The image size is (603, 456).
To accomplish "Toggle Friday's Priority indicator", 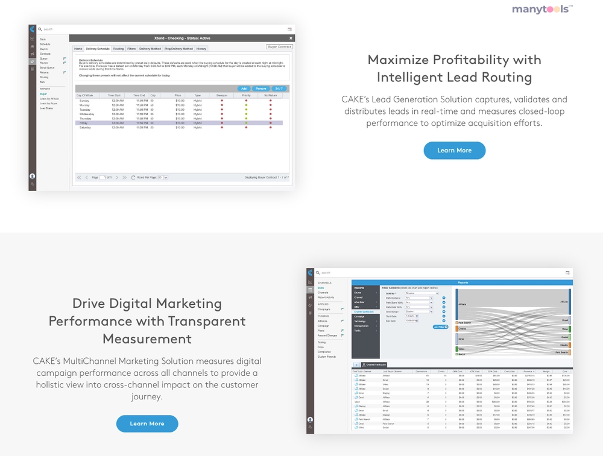I will tap(246, 123).
